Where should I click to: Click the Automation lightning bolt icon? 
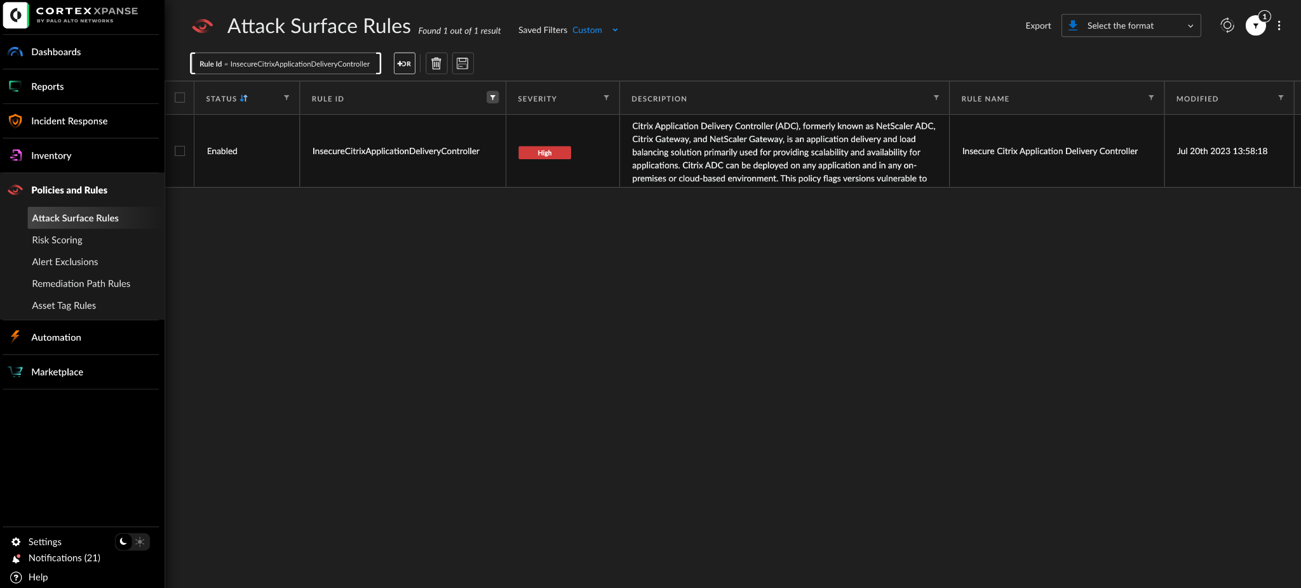pyautogui.click(x=15, y=337)
